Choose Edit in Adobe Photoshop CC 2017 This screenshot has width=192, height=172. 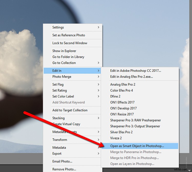(140, 70)
